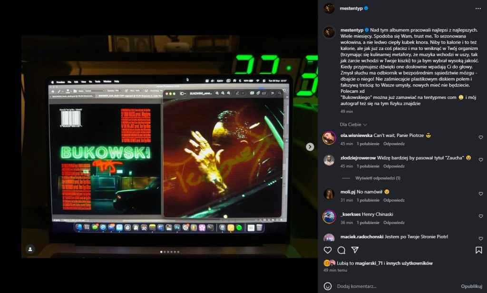Click the Opublikuj button

click(471, 286)
